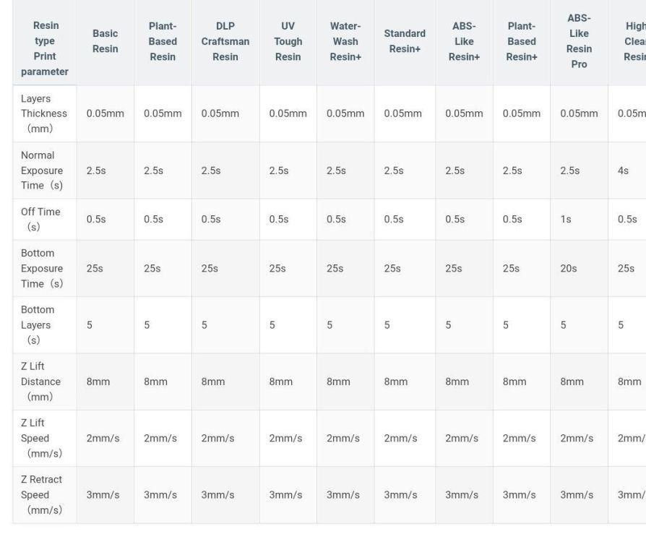This screenshot has width=646, height=542.
Task: Click the Standard Resin+ column header
Action: (405, 41)
